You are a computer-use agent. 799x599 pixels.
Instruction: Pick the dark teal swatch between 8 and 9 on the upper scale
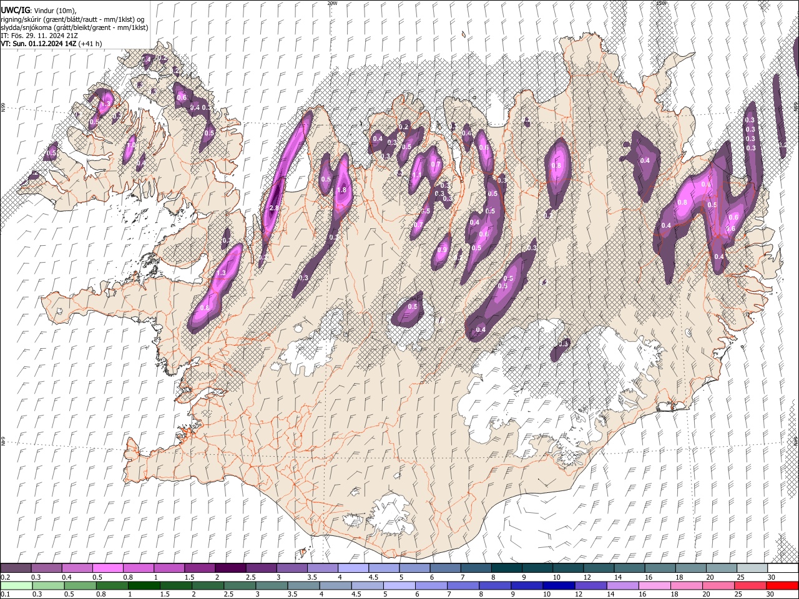(x=506, y=568)
